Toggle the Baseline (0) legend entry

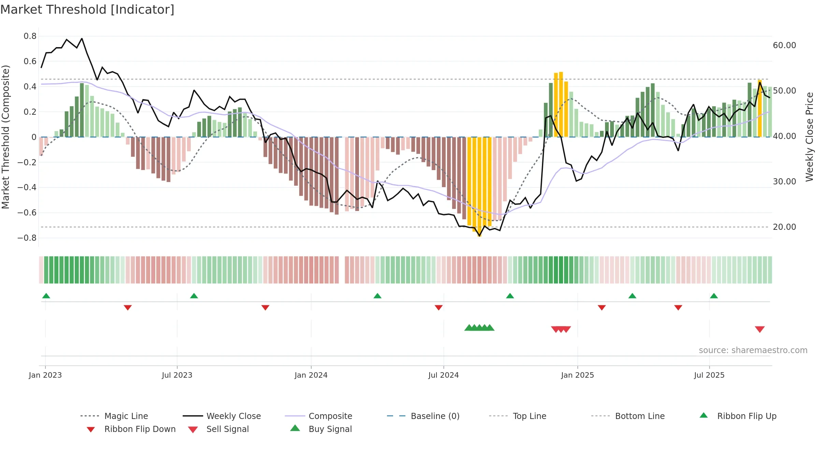pyautogui.click(x=423, y=416)
